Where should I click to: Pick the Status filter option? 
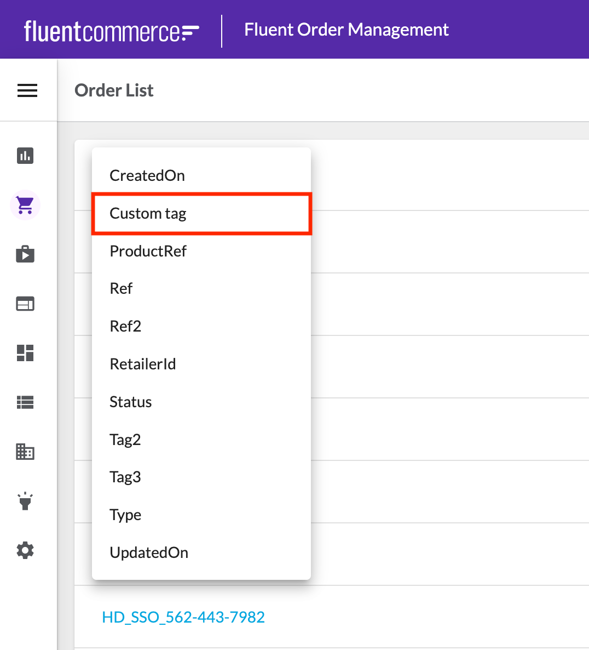130,402
